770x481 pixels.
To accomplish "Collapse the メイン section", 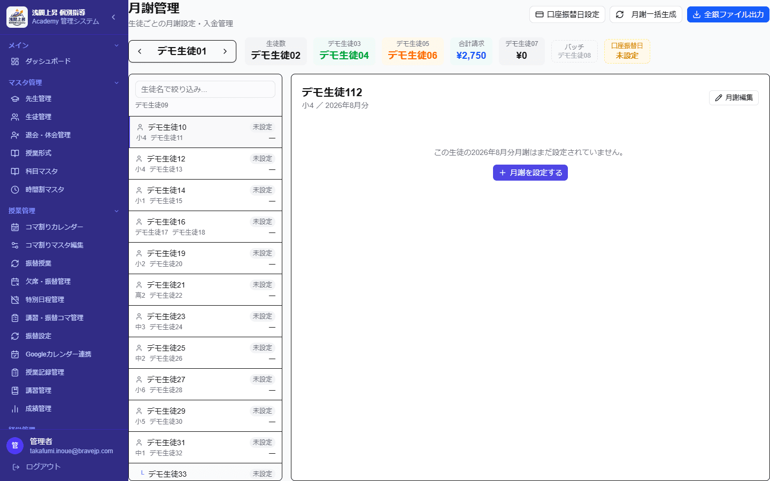I will point(117,45).
